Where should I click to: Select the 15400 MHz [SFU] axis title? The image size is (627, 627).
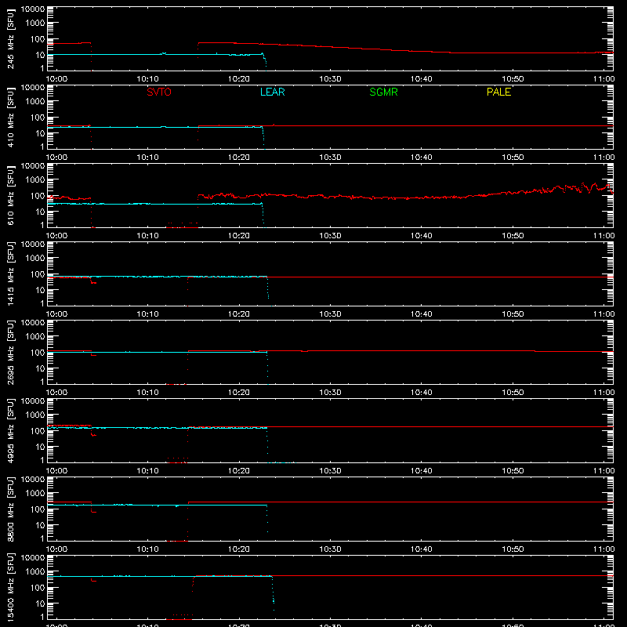[x=11, y=587]
